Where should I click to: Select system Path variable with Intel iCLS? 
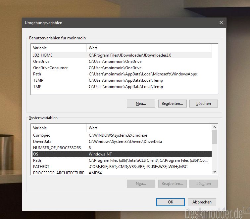[x=122, y=160]
